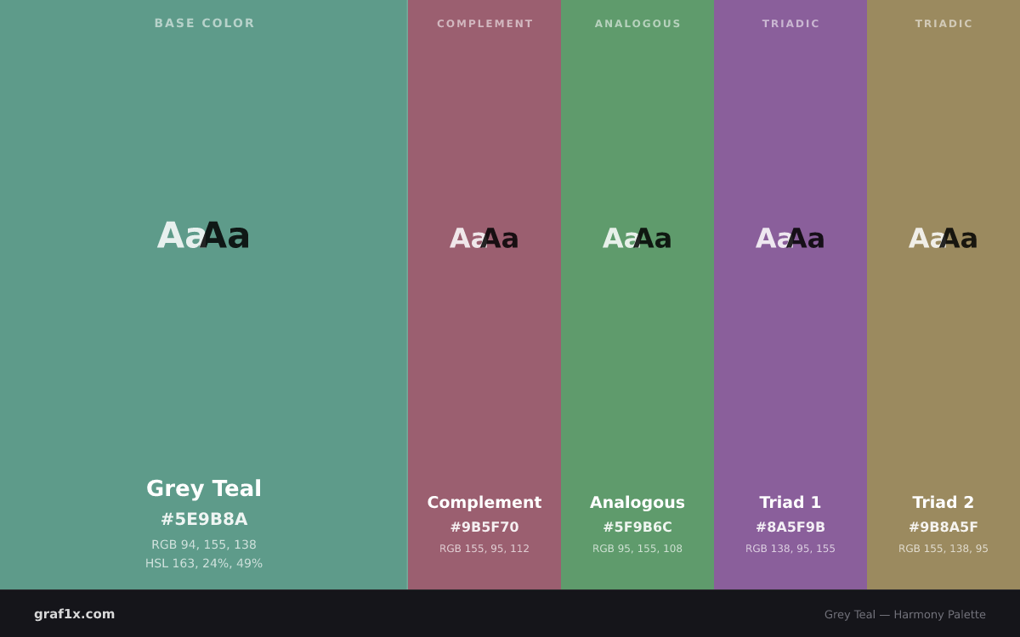Click the COMPLEMENT header label

[x=484, y=24]
